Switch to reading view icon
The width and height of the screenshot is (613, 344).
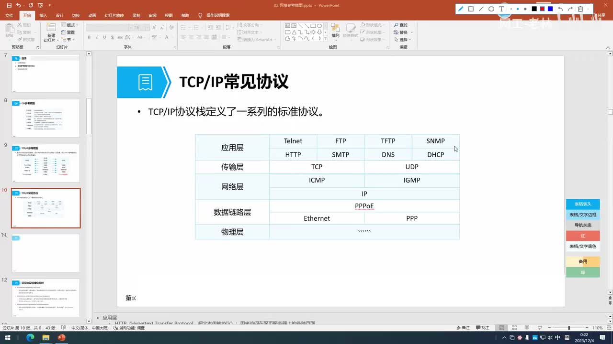[526, 328]
